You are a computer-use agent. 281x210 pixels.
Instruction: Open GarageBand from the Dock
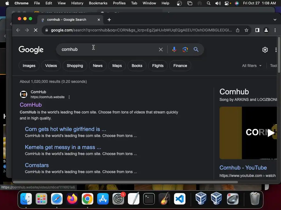[164, 199]
